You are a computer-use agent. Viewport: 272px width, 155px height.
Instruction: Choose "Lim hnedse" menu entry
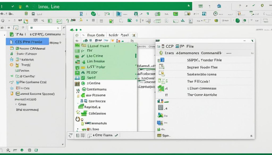point(96,61)
